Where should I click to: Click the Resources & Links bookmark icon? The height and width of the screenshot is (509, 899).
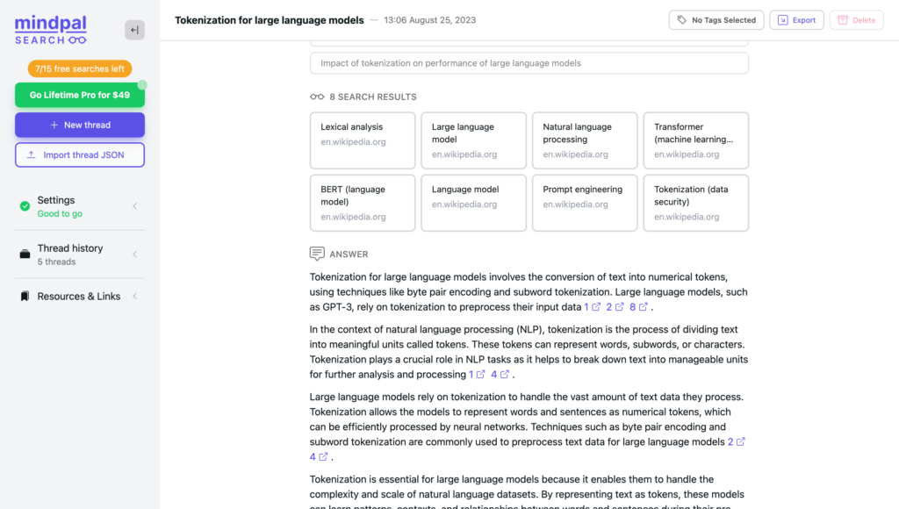25,297
